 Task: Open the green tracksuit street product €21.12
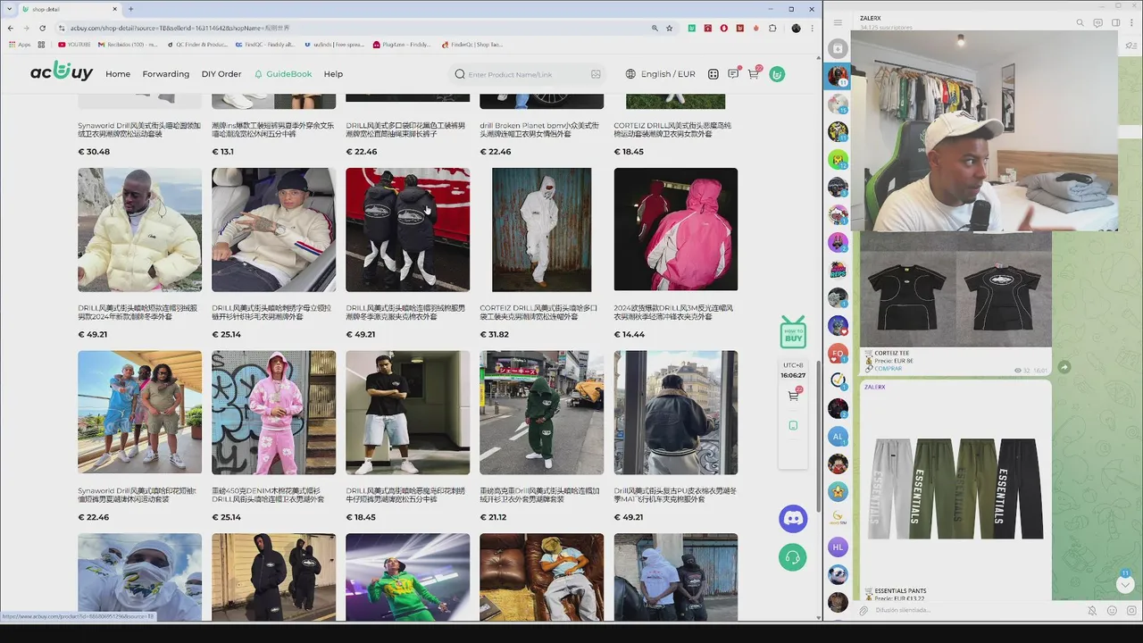(541, 413)
